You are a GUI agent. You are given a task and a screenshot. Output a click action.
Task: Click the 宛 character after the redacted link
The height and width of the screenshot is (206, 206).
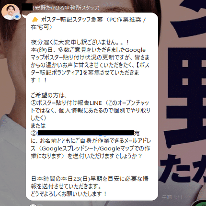point(137,133)
